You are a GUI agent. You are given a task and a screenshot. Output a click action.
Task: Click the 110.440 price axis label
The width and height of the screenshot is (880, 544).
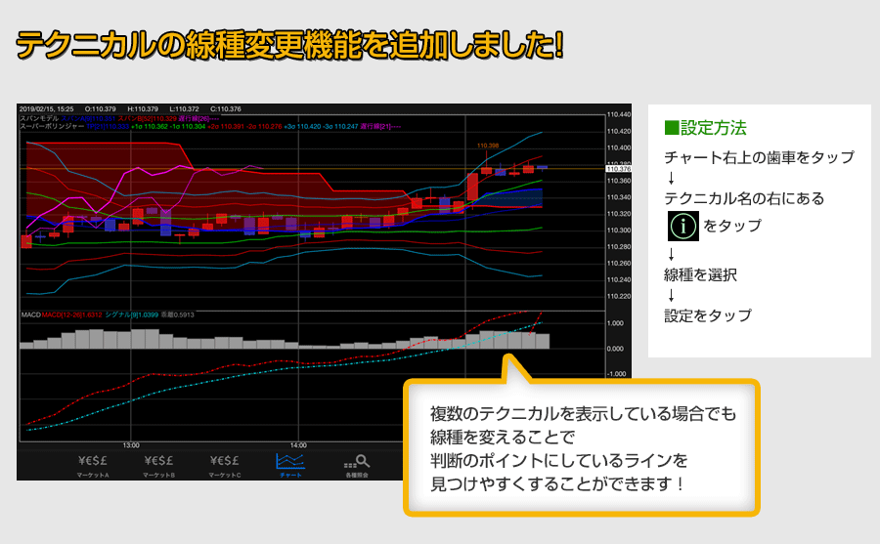pyautogui.click(x=619, y=114)
